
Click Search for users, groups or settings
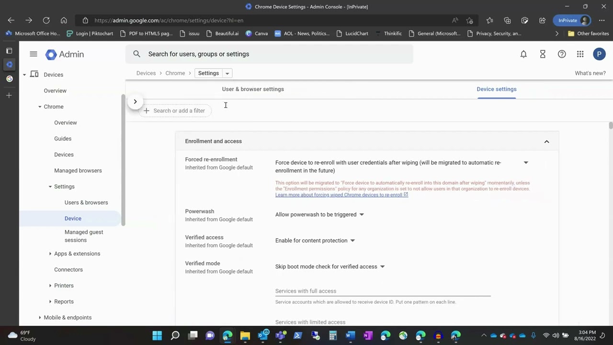pyautogui.click(x=269, y=54)
